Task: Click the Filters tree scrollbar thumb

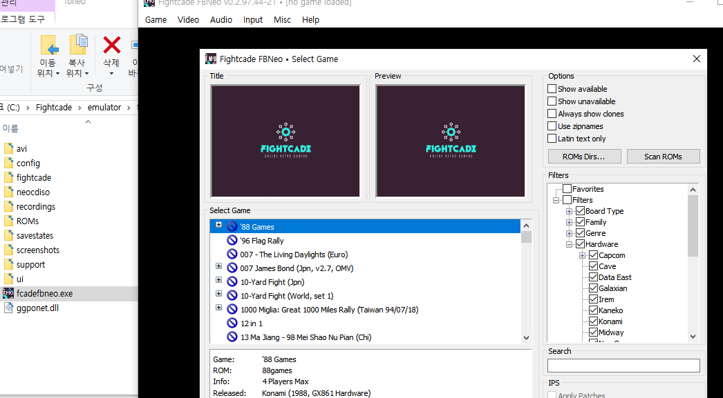Action: pos(693,226)
